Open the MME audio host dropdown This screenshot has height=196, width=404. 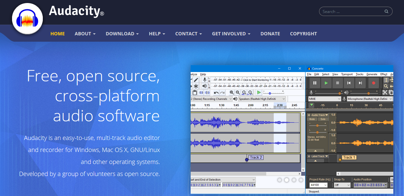point(324,99)
